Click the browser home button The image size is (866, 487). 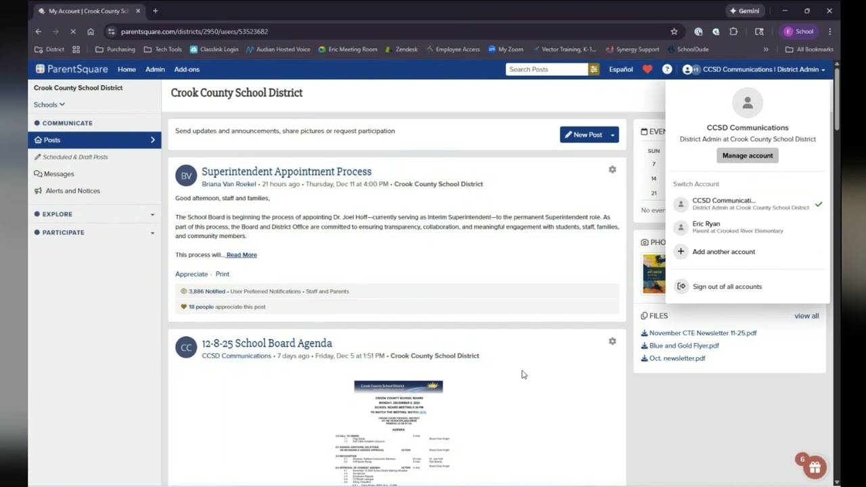[x=91, y=31]
